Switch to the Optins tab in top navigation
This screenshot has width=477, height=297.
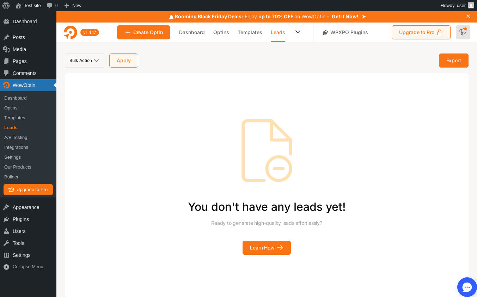(221, 32)
